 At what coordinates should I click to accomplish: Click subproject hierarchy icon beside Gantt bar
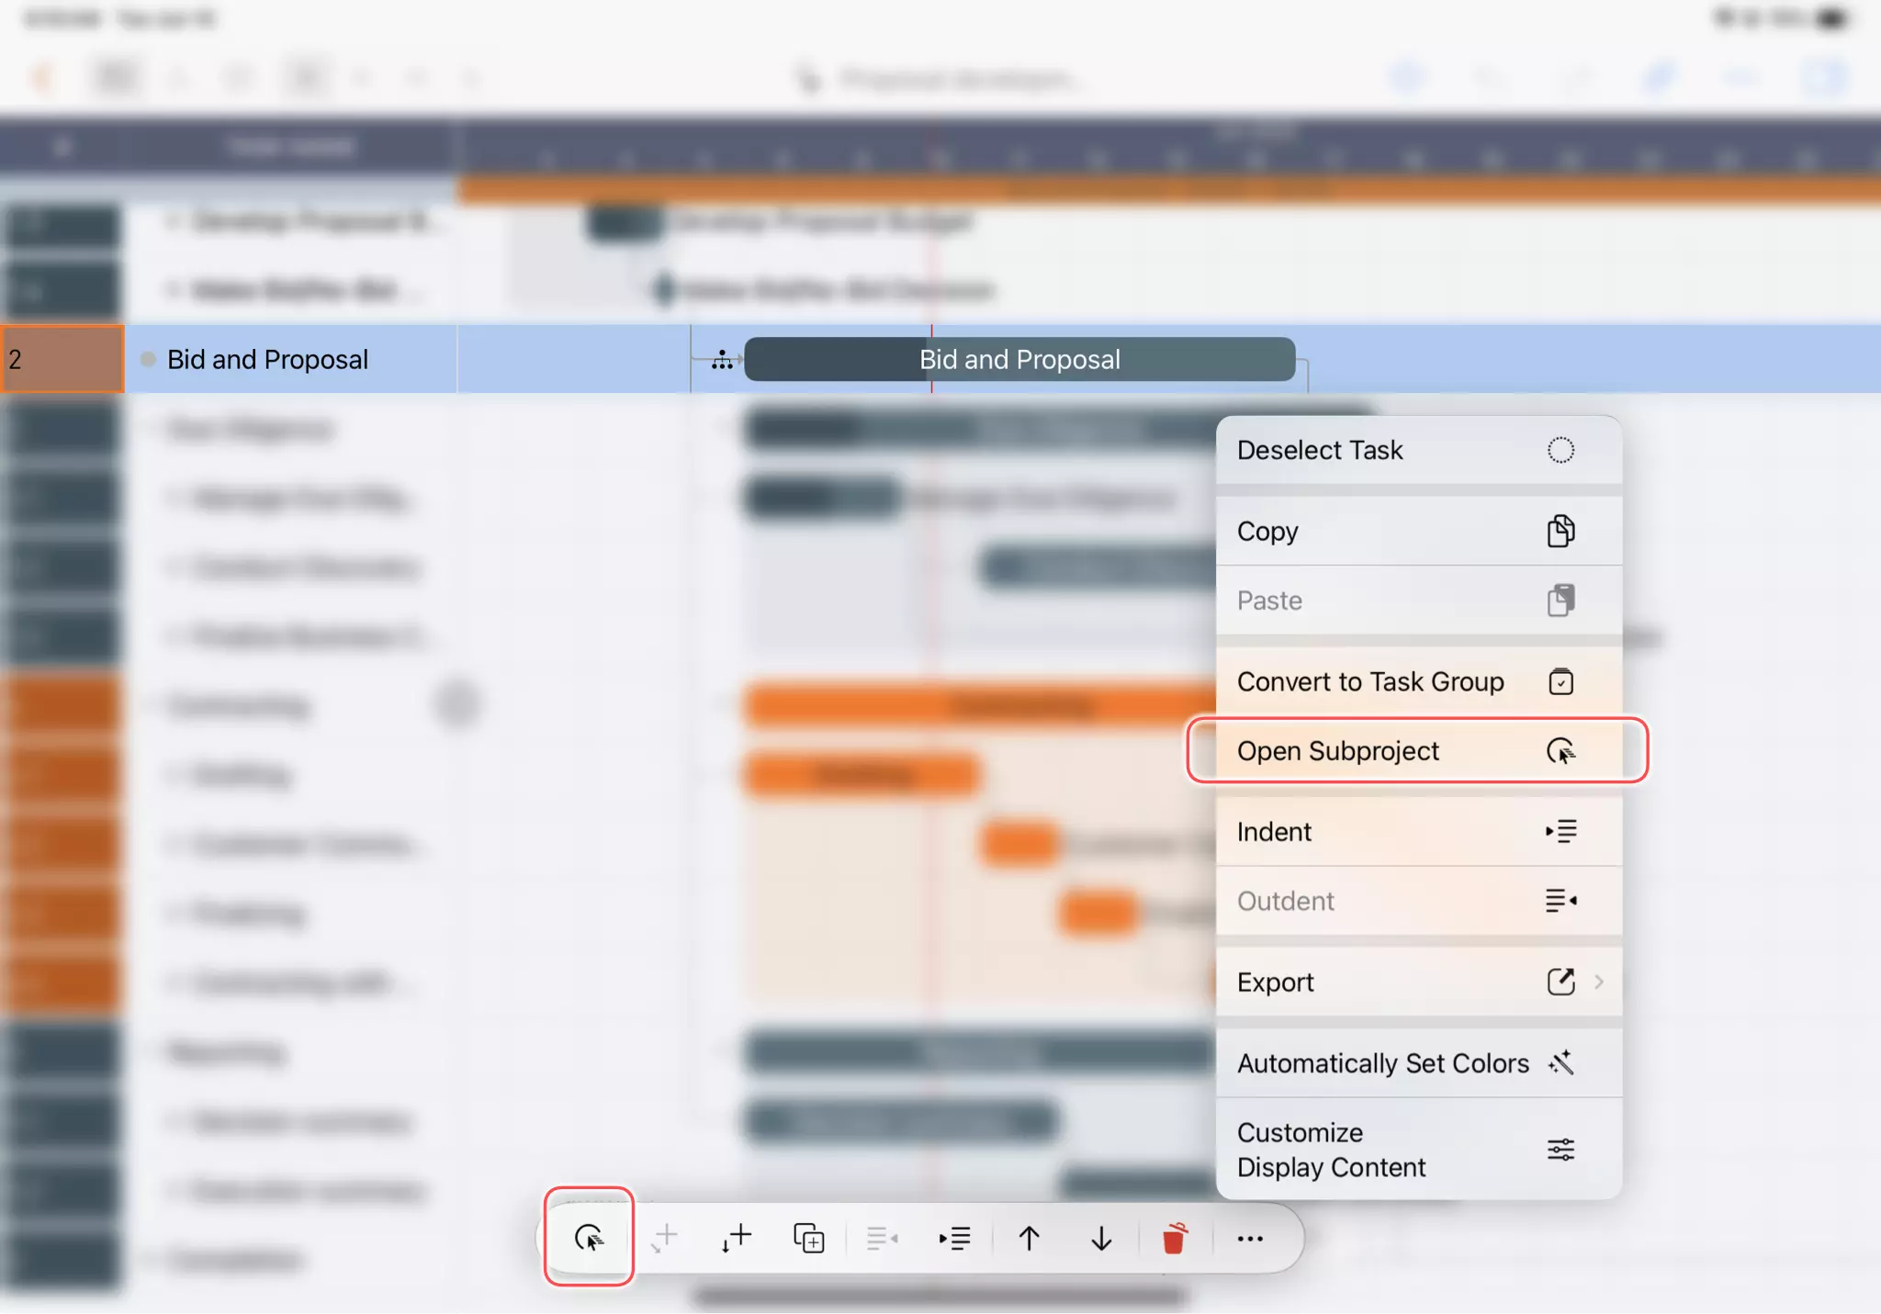pos(723,360)
